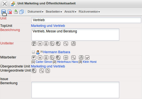Click the Issue field label

tap(4, 79)
